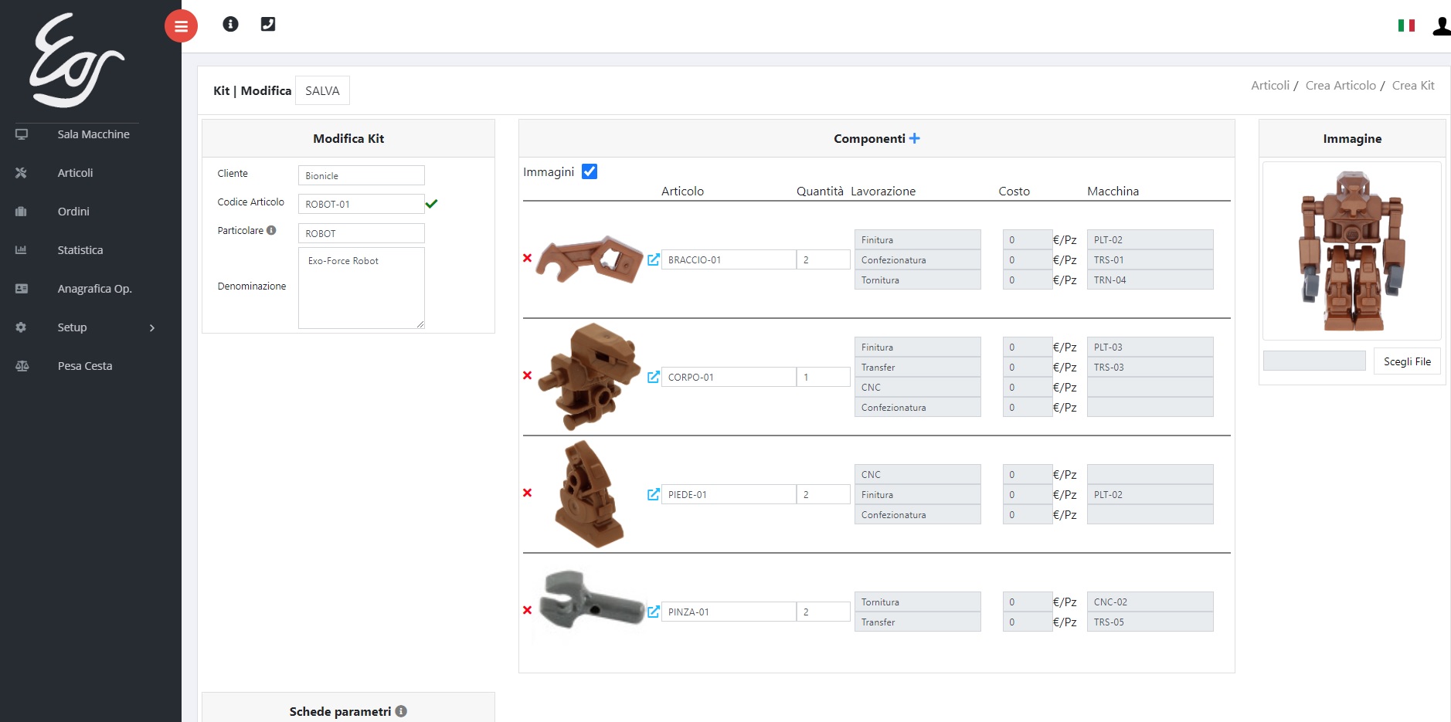Click the Schede parametri info icon
The height and width of the screenshot is (722, 1451).
click(x=401, y=711)
